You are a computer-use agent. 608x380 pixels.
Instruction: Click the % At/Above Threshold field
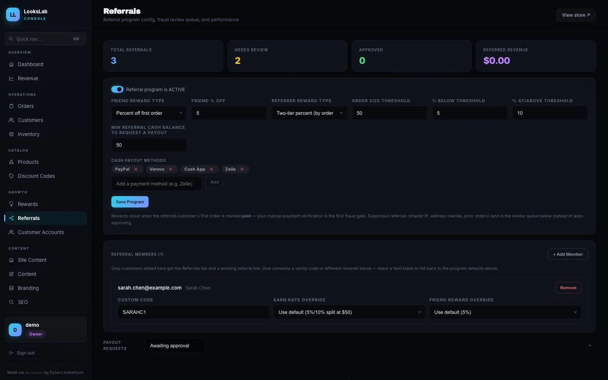tap(550, 113)
